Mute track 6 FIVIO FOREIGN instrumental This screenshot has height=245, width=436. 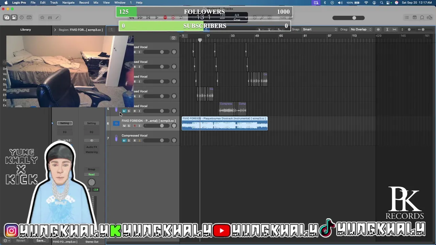(x=124, y=126)
